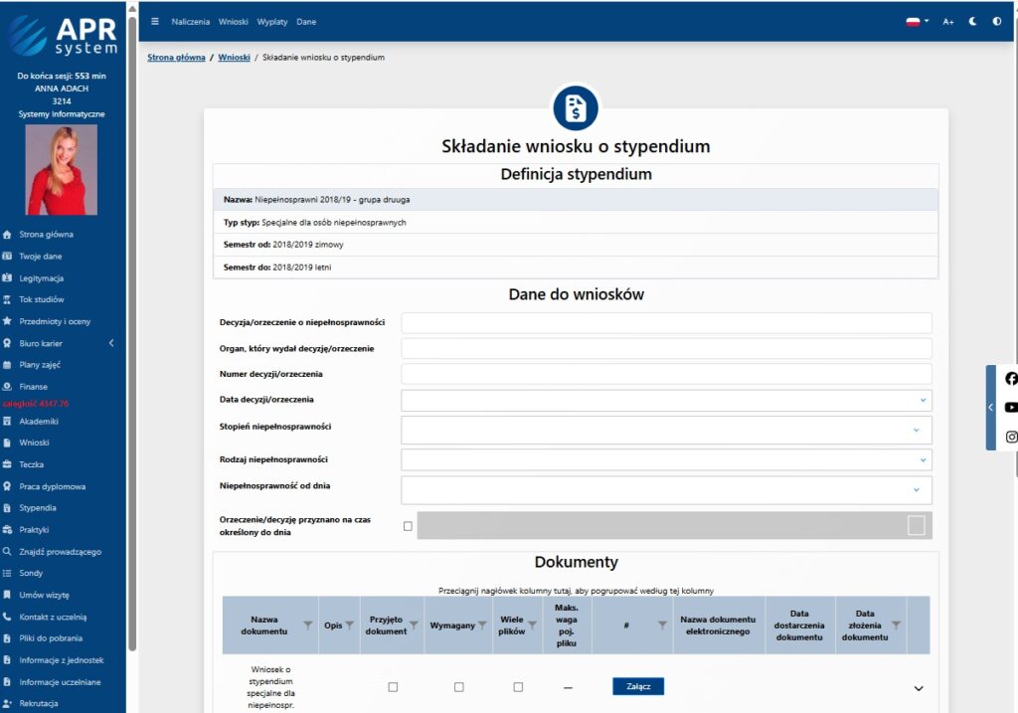Screen dimensions: 1018x713
Task: Open Instagram icon on right side panel
Action: point(1011,437)
